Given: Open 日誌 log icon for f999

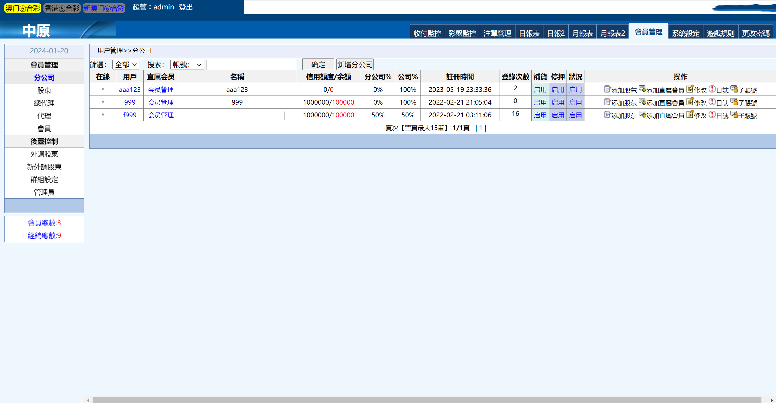Looking at the screenshot, I should [x=712, y=115].
